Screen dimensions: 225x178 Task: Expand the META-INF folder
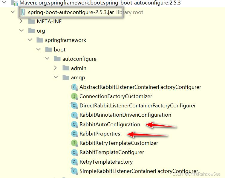pos(21,22)
